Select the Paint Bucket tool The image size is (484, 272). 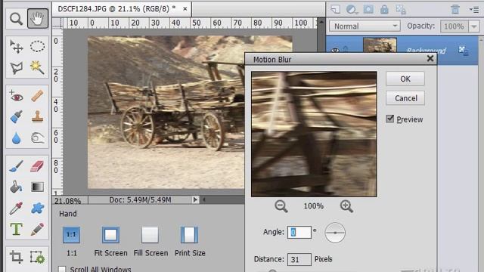click(16, 187)
